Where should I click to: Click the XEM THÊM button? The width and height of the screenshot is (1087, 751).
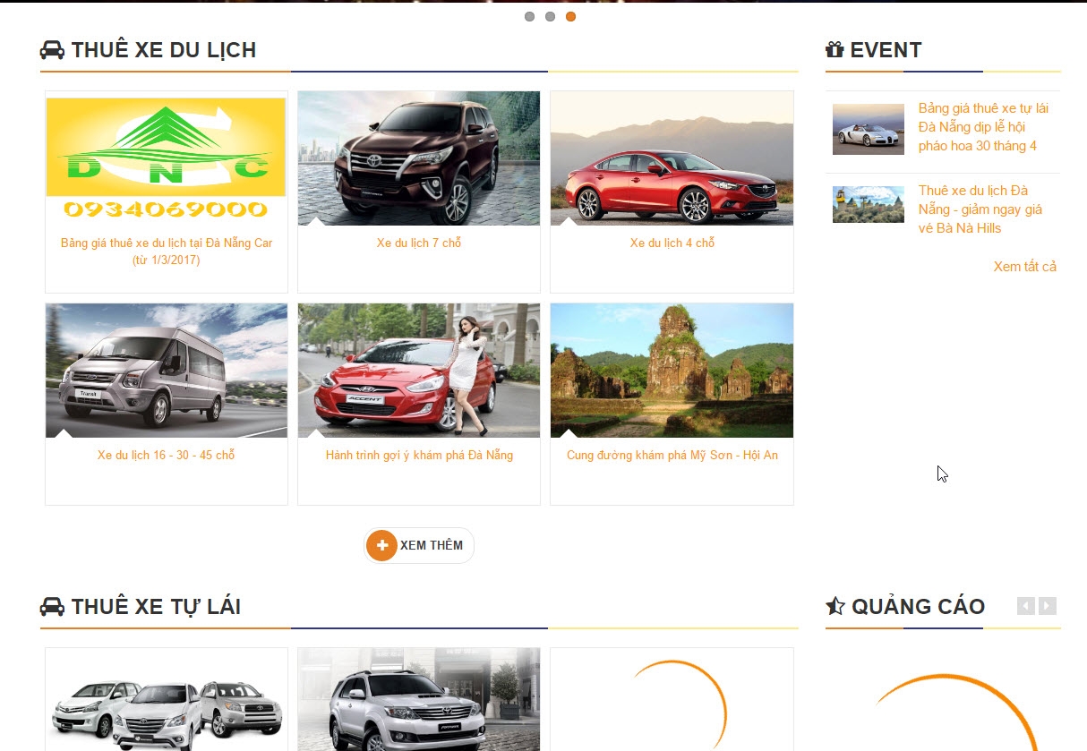coord(419,545)
